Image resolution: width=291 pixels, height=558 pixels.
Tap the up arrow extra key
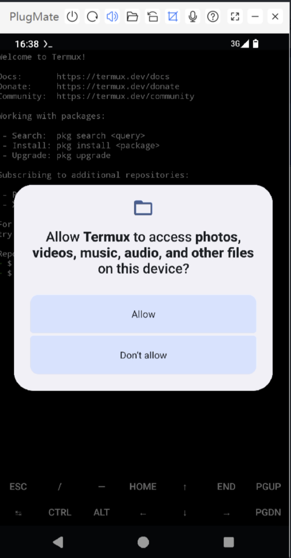pos(185,487)
